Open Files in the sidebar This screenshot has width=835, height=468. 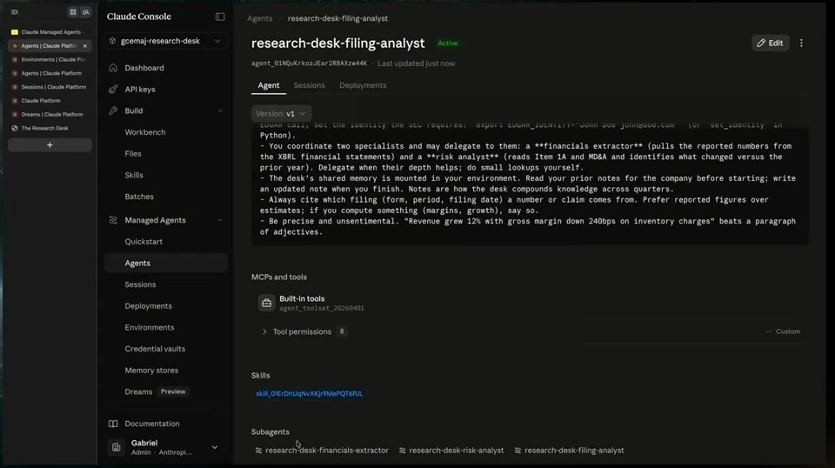click(132, 154)
